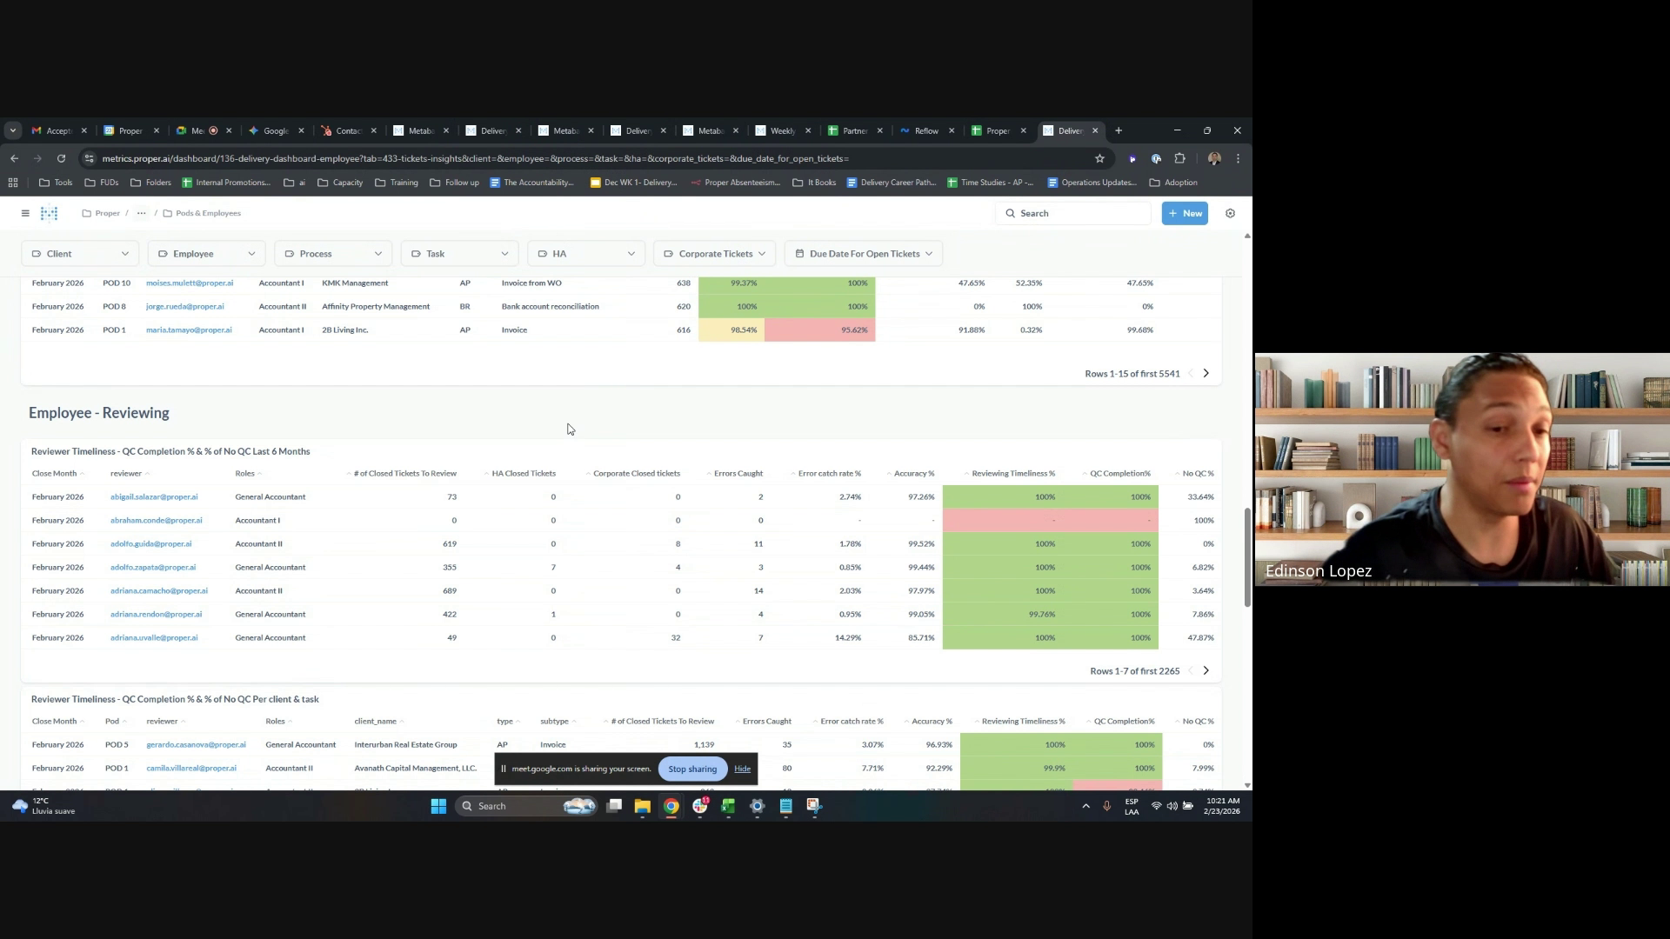This screenshot has width=1670, height=939.
Task: Click the Stop sharing button
Action: coord(692,769)
